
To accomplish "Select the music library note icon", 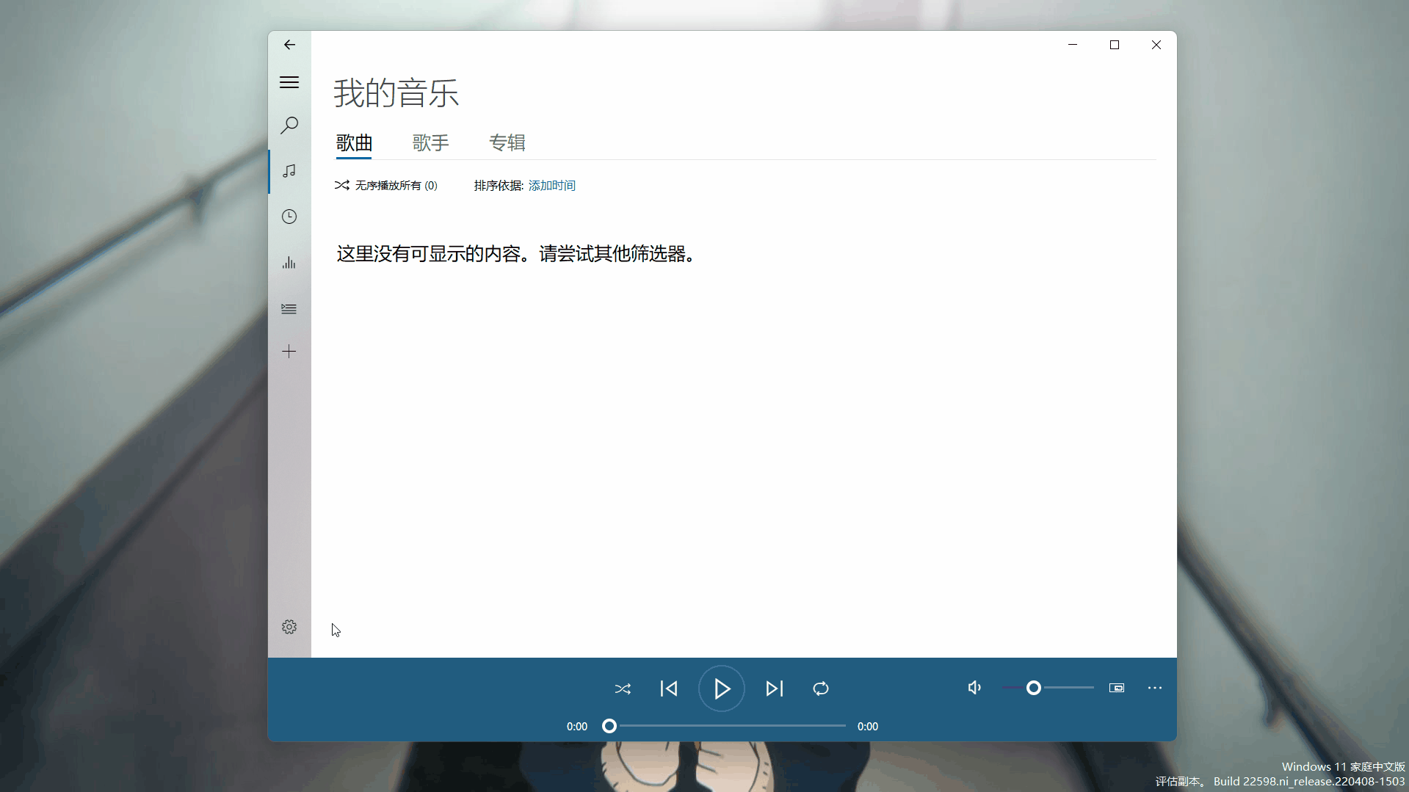I will pyautogui.click(x=289, y=171).
